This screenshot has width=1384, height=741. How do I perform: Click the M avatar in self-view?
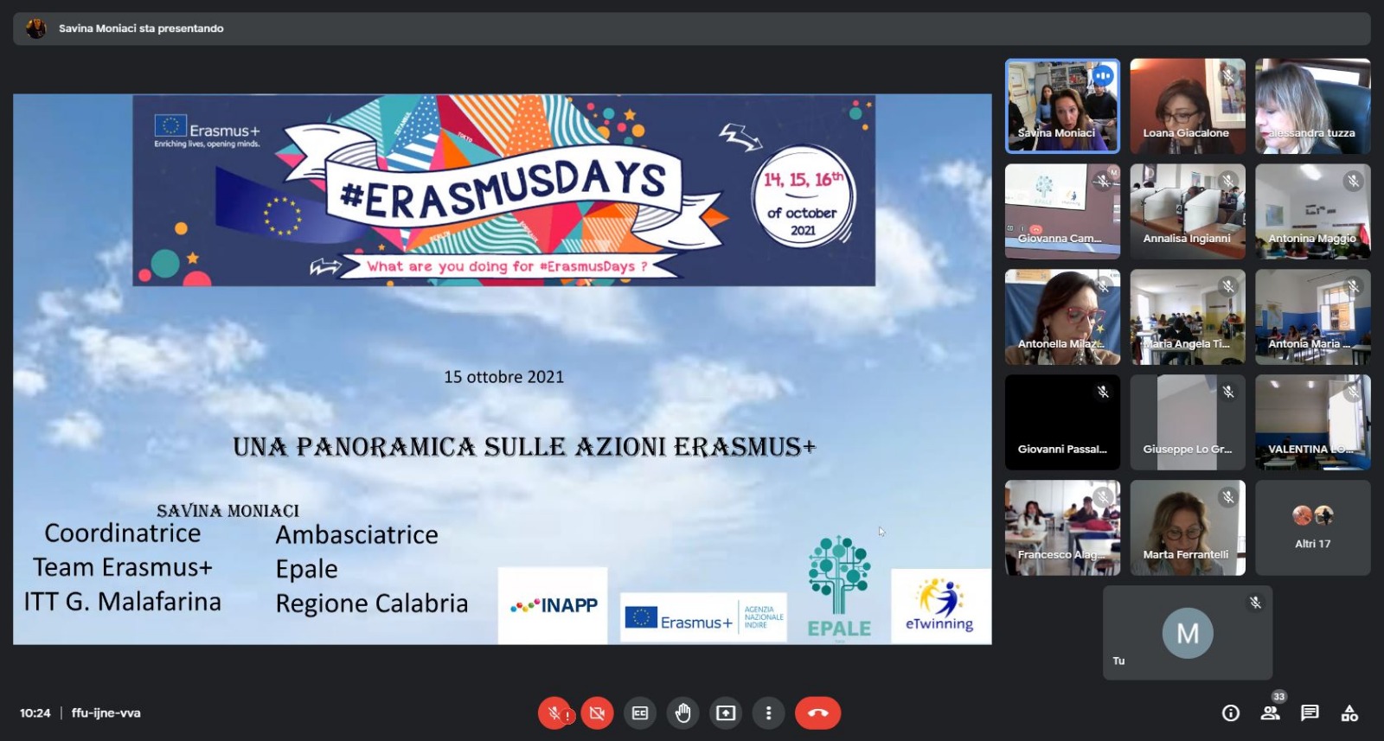1188,633
